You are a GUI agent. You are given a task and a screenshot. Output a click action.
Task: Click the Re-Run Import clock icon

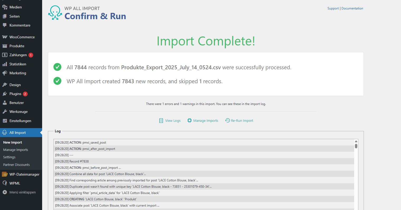click(227, 120)
